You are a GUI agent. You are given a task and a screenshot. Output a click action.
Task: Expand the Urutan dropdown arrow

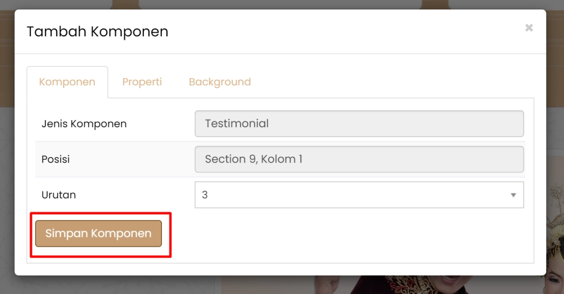point(513,195)
